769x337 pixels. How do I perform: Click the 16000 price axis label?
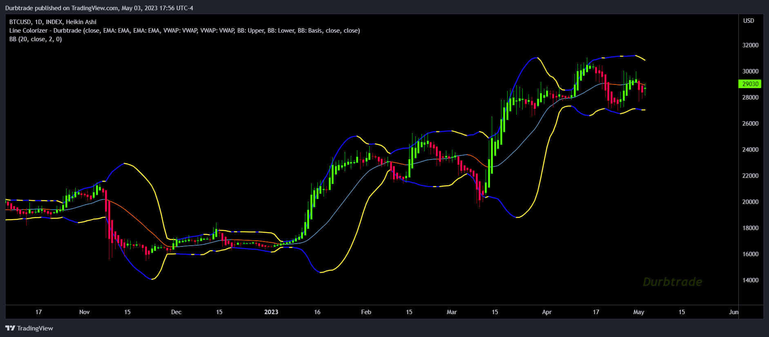750,254
